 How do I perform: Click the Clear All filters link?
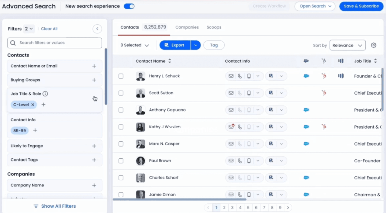[x=49, y=29]
